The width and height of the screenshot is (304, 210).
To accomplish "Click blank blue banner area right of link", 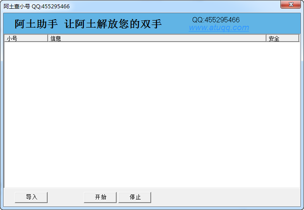I will [x=274, y=24].
